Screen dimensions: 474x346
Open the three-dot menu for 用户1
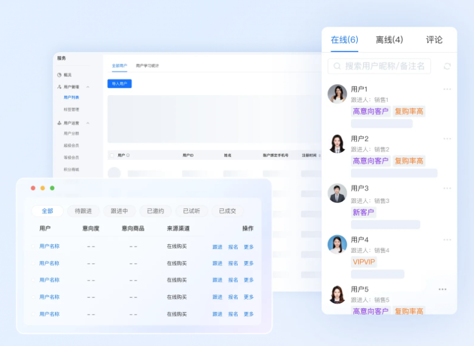tap(447, 89)
